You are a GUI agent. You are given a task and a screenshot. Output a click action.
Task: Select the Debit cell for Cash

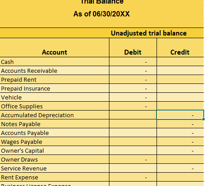[x=133, y=62]
